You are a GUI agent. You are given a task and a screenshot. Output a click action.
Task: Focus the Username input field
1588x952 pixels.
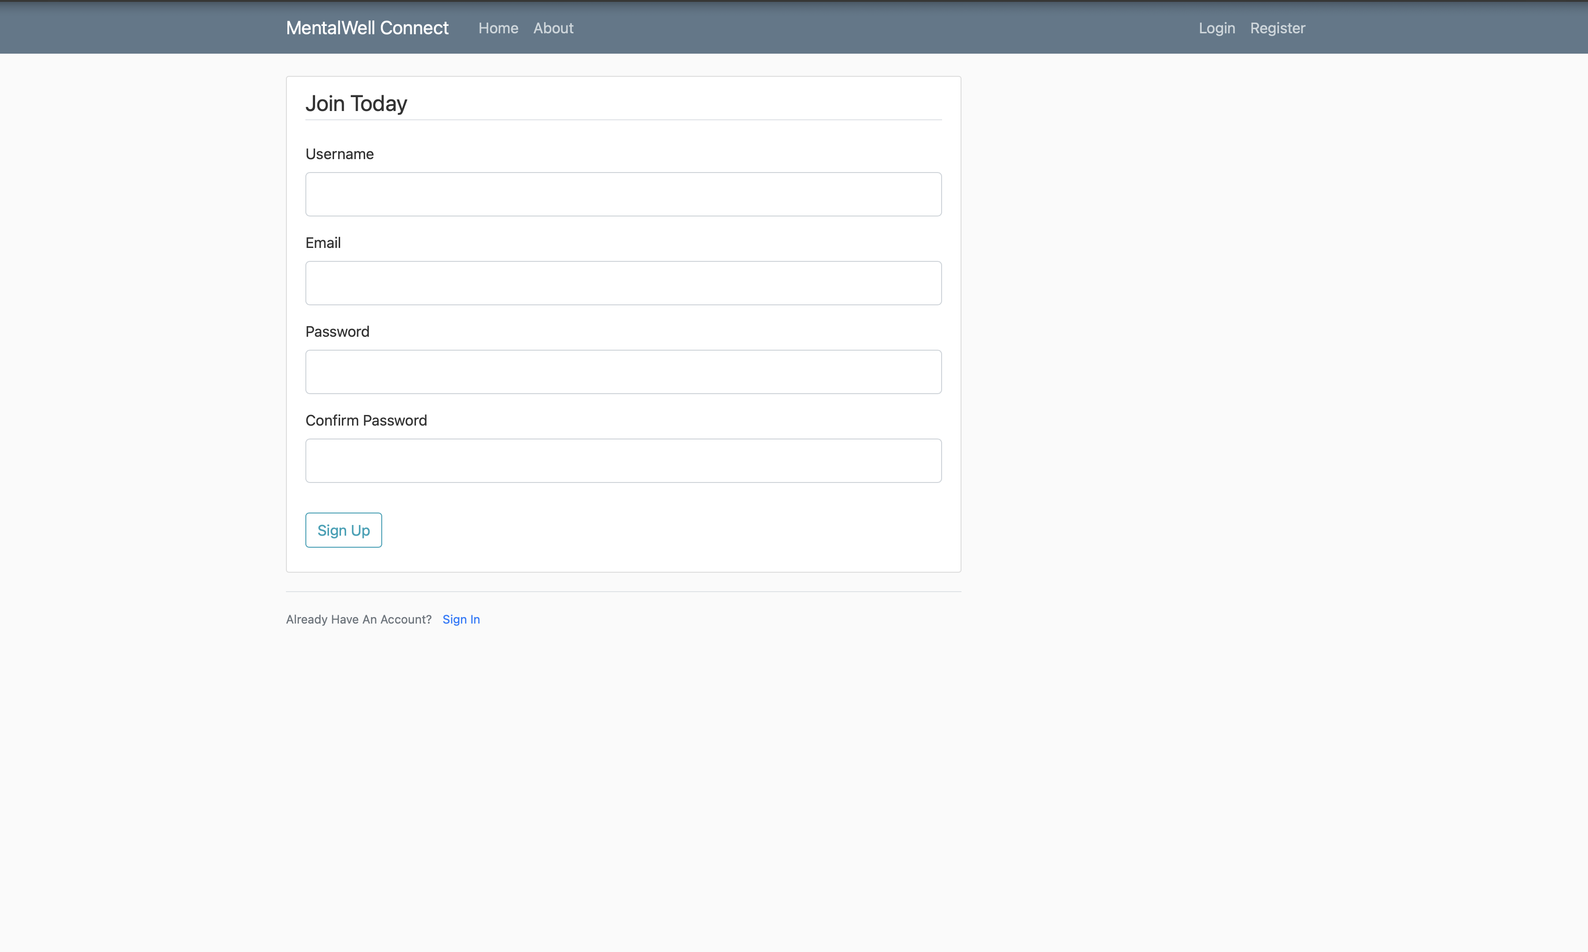point(623,194)
